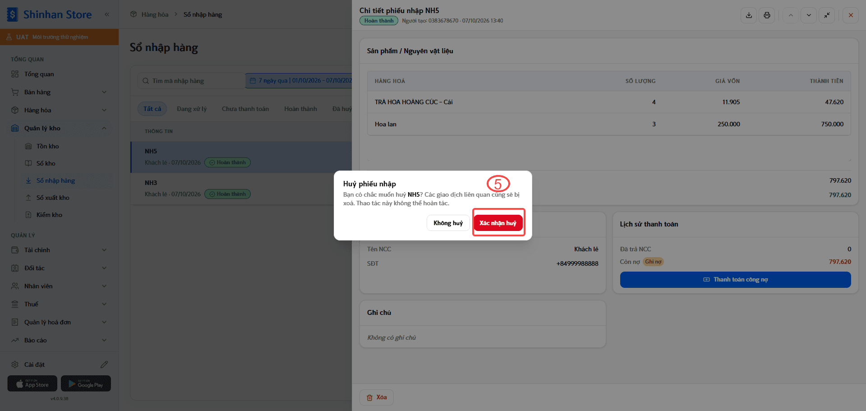Open Sổ kho ledger page
The image size is (866, 411).
pyautogui.click(x=66, y=163)
